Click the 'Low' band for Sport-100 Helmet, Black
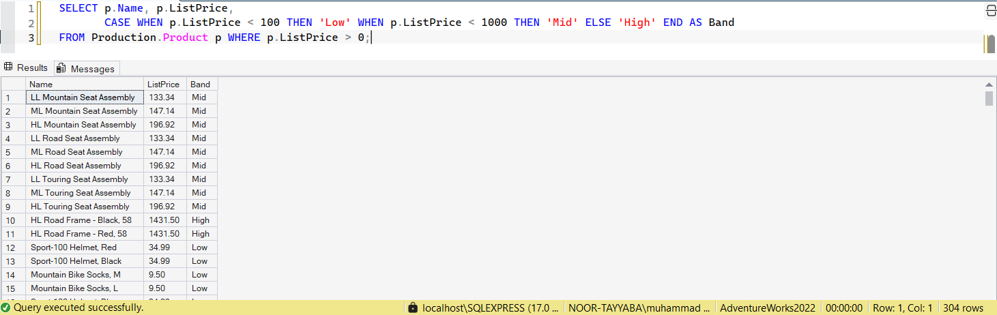 click(202, 261)
